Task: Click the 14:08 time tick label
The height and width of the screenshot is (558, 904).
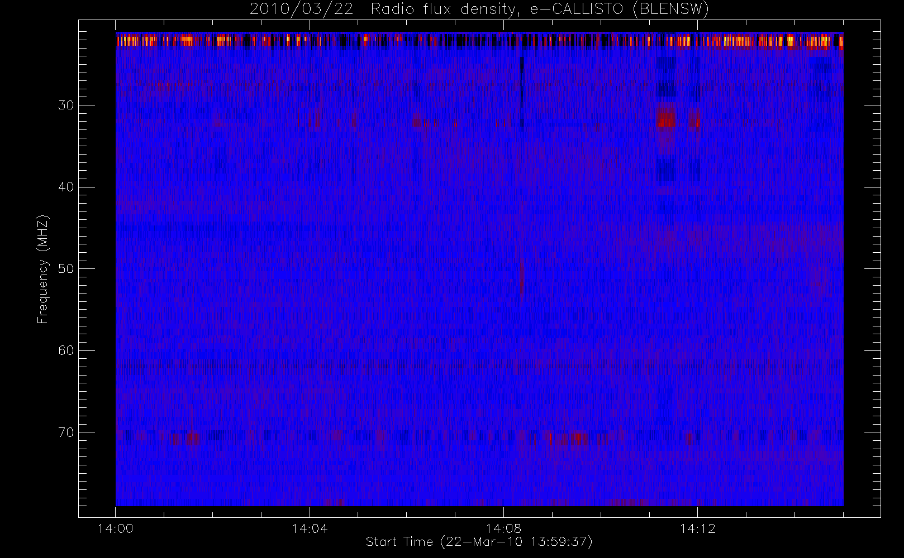Action: (x=503, y=528)
